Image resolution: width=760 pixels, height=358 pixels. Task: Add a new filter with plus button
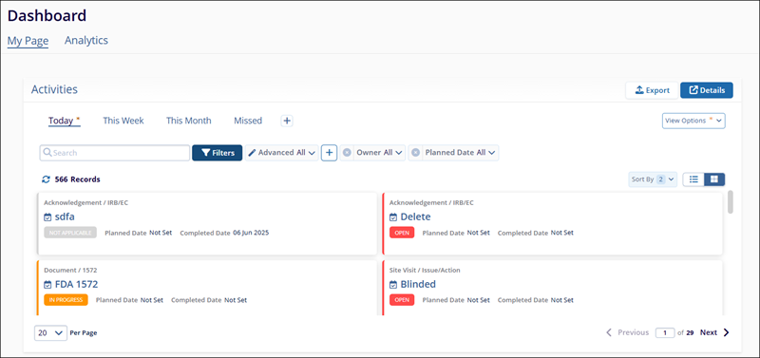329,153
